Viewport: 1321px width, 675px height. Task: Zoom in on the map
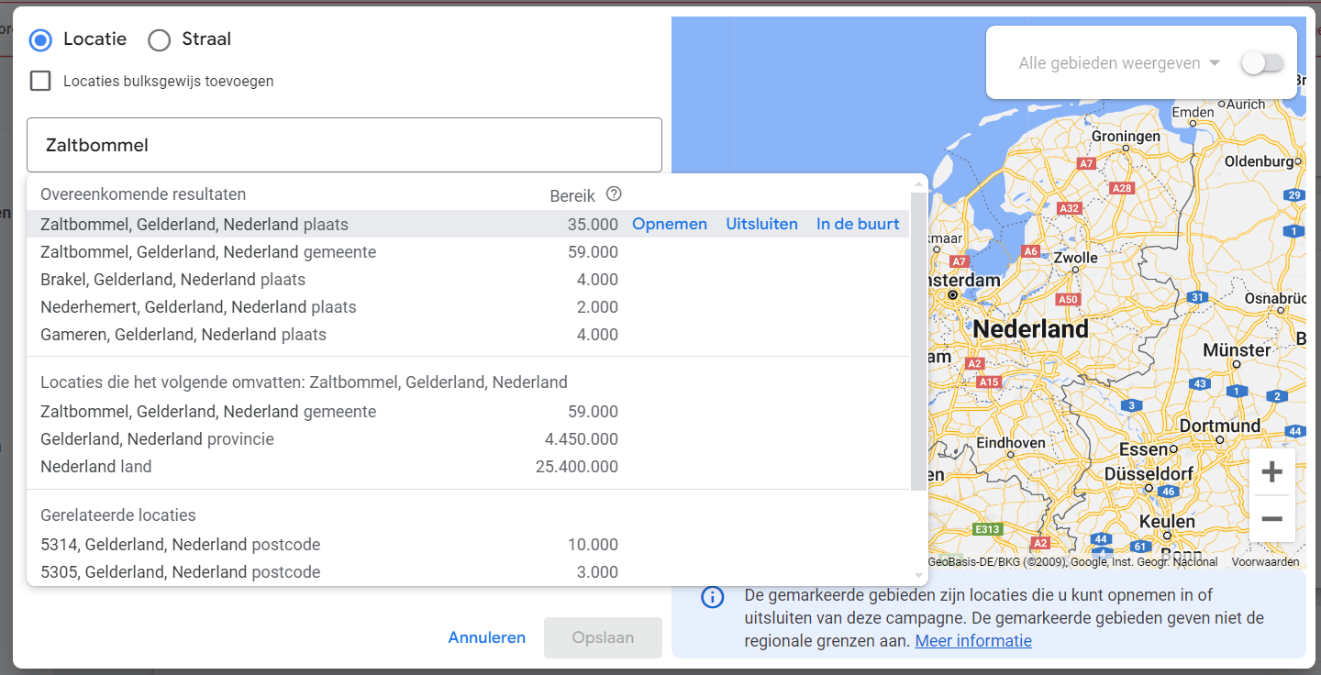tap(1271, 472)
